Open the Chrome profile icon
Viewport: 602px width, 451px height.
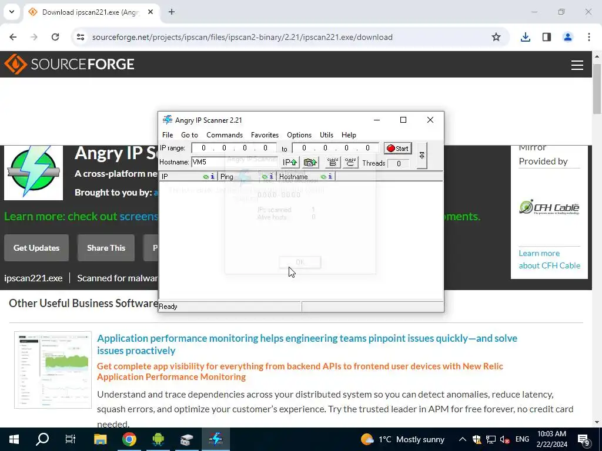[x=568, y=37]
